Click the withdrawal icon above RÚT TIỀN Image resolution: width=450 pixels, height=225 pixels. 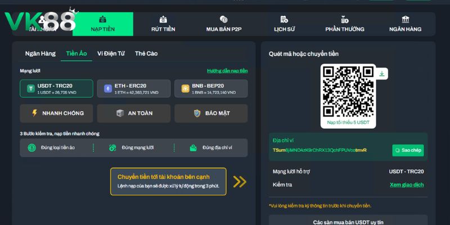[x=163, y=20]
